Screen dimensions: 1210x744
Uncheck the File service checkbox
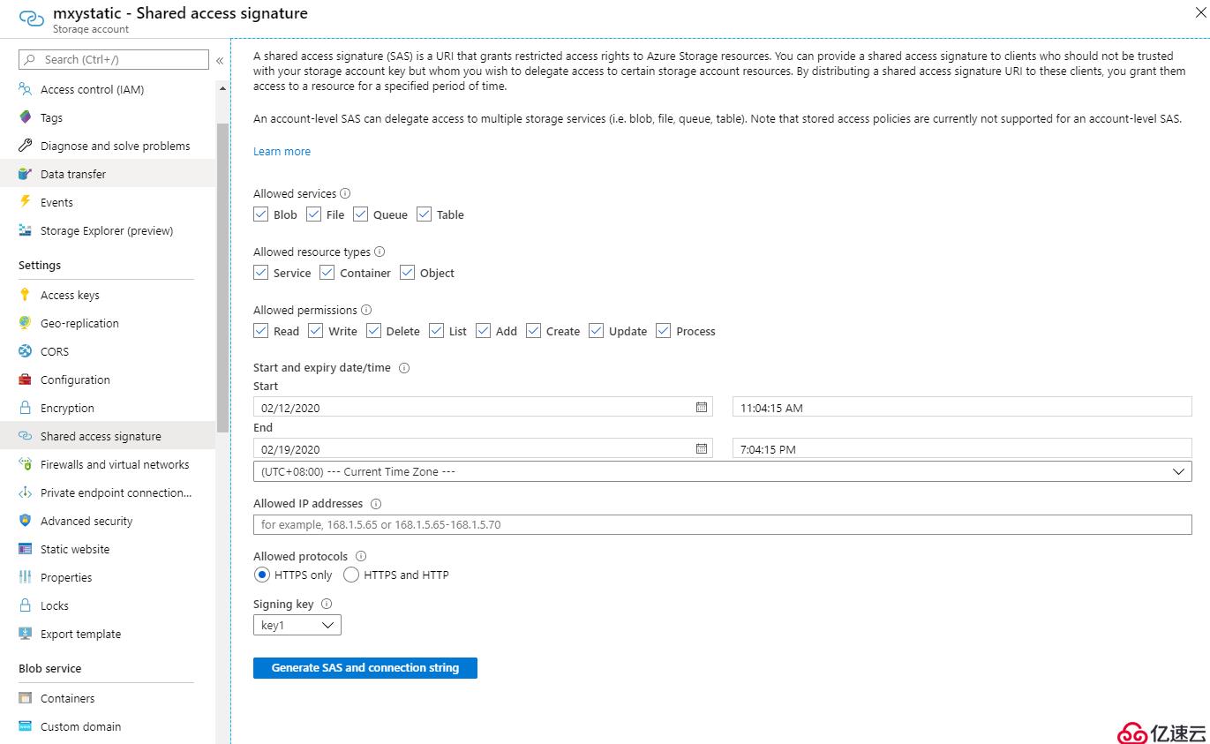(314, 214)
